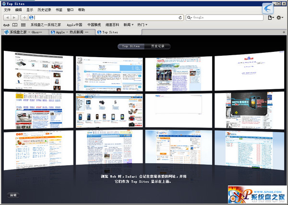Image resolution: width=288 pixels, height=205 pixels.
Task: Expand the 新闻 bookmarks folder
Action: 128,24
